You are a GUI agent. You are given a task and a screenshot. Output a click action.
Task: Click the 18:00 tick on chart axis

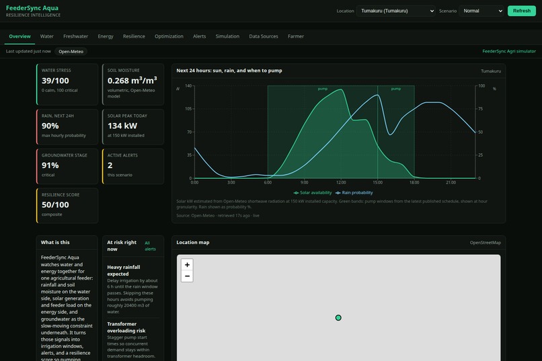click(x=414, y=182)
